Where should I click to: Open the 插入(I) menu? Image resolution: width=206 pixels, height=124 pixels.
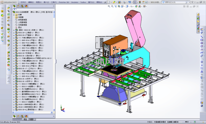coord(46,2)
